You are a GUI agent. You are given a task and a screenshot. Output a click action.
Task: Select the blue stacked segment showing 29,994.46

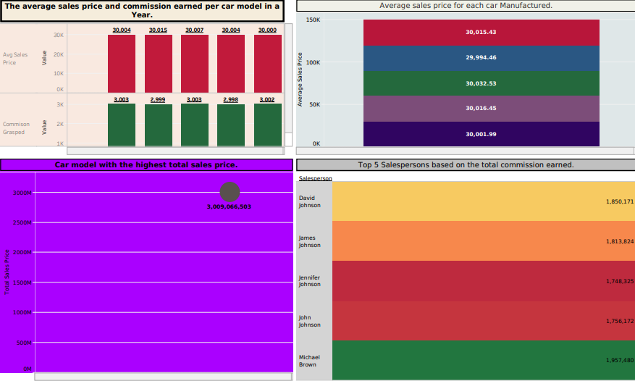pyautogui.click(x=481, y=58)
